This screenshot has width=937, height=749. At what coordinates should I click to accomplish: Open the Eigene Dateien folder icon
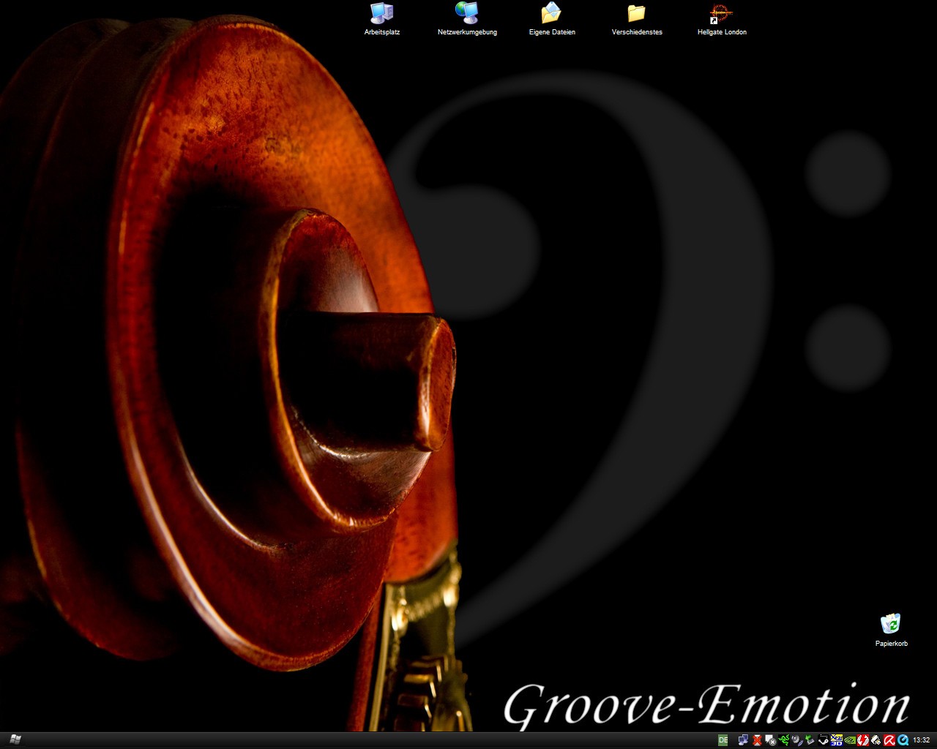(551, 13)
